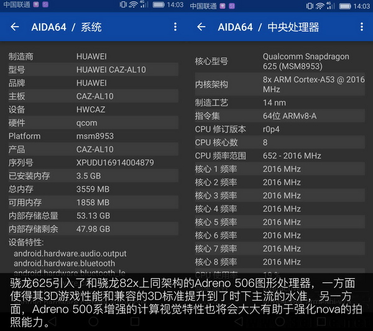Select the 设备 HWCAZ row
The height and width of the screenshot is (331, 373).
tap(93, 109)
